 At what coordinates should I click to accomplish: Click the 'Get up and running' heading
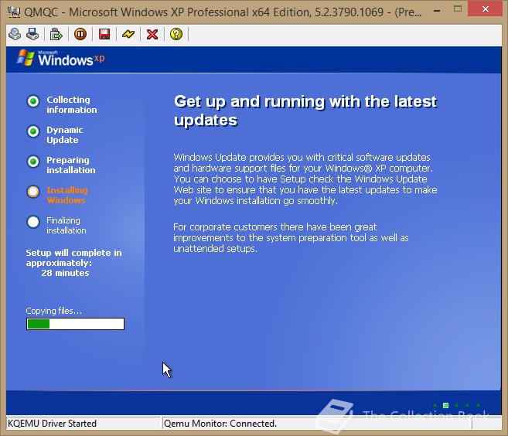pos(305,111)
